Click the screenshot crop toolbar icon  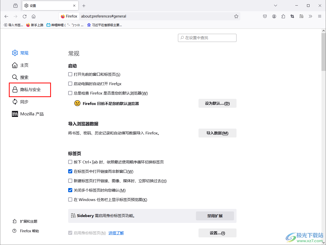tap(292, 16)
